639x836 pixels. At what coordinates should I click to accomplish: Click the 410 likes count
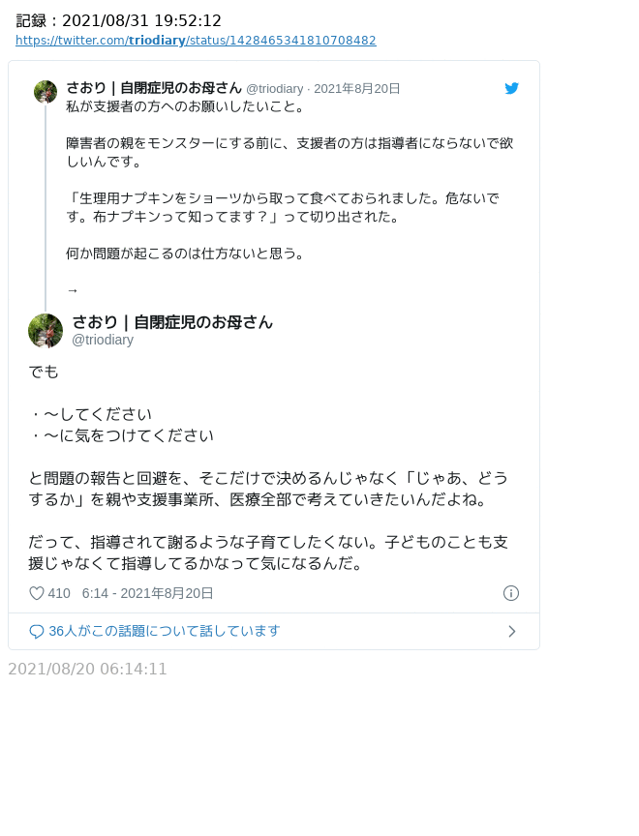(x=59, y=593)
